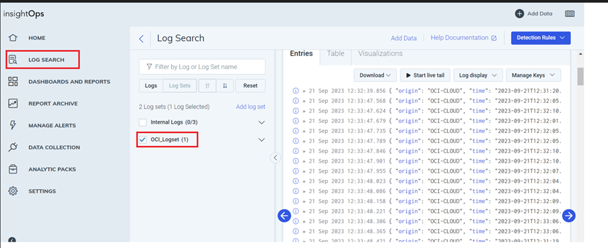Open the Home navigation icon
The width and height of the screenshot is (608, 248).
[x=13, y=38]
